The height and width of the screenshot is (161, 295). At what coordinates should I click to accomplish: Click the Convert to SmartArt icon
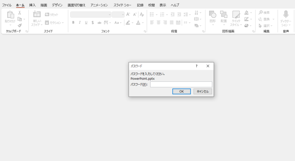click(196, 26)
